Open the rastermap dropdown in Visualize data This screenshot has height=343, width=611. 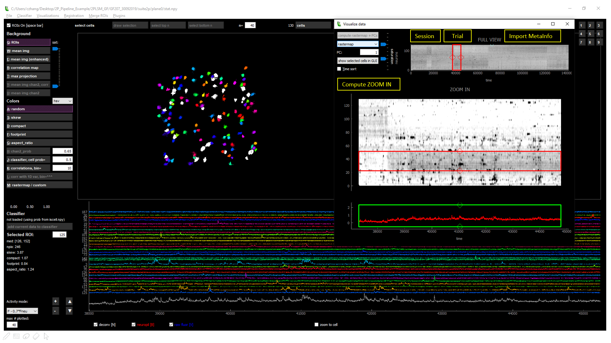pyautogui.click(x=357, y=44)
